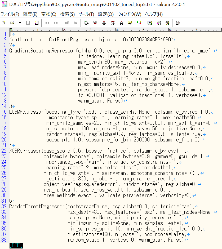Image resolution: width=222 pixels, height=249 pixels.
Task: Create a new file with toolbar icon
Action: (4, 23)
